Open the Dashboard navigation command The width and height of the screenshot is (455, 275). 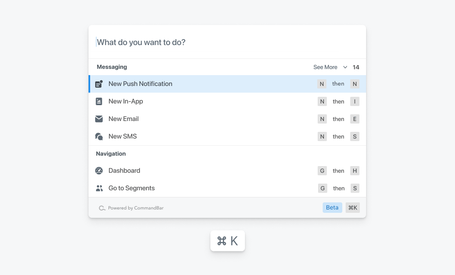point(227,171)
